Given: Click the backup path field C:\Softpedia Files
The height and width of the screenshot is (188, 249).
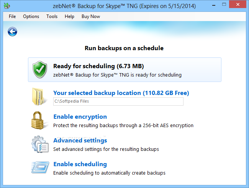Looking at the screenshot, I should (118, 101).
